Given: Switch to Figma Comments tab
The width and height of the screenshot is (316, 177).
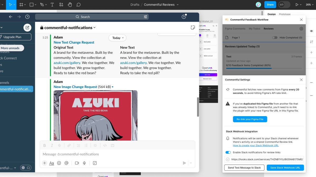Looking at the screenshot, I should (235, 29).
